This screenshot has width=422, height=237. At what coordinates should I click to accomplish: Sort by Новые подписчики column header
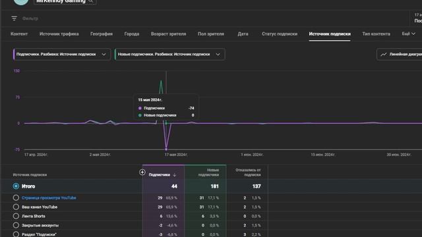tap(208, 172)
